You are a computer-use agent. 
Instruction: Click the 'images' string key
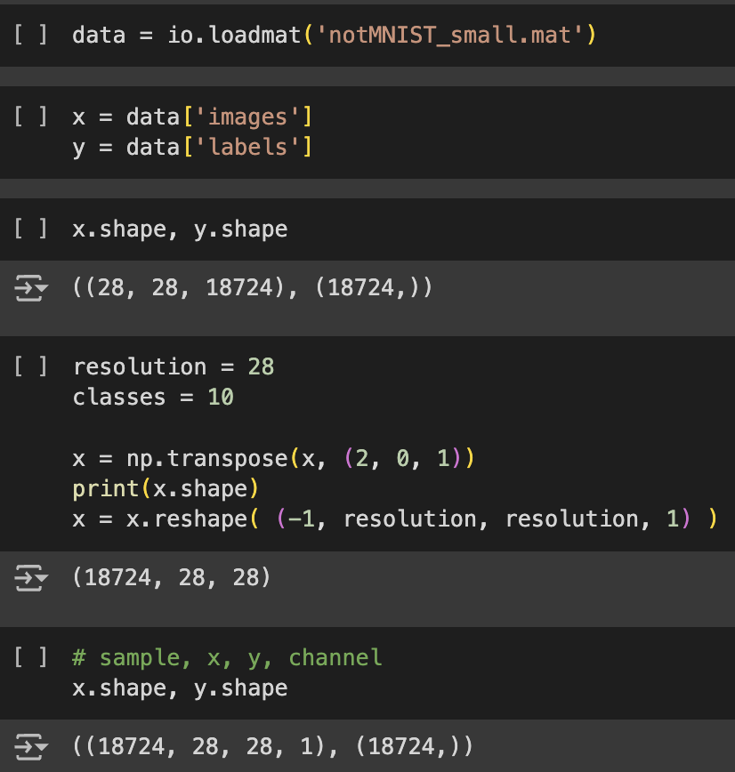[247, 117]
